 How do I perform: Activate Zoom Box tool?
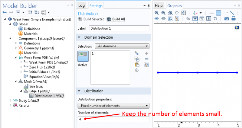[x=170, y=13]
